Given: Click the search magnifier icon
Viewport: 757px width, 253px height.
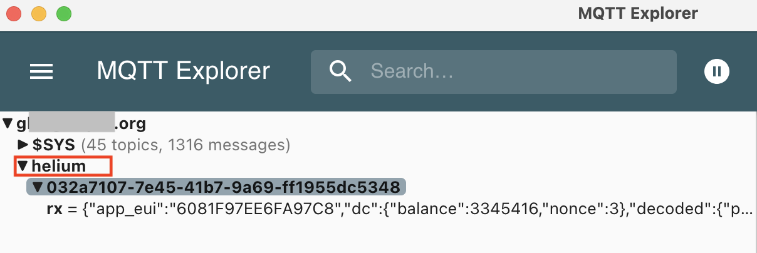Looking at the screenshot, I should pos(340,71).
